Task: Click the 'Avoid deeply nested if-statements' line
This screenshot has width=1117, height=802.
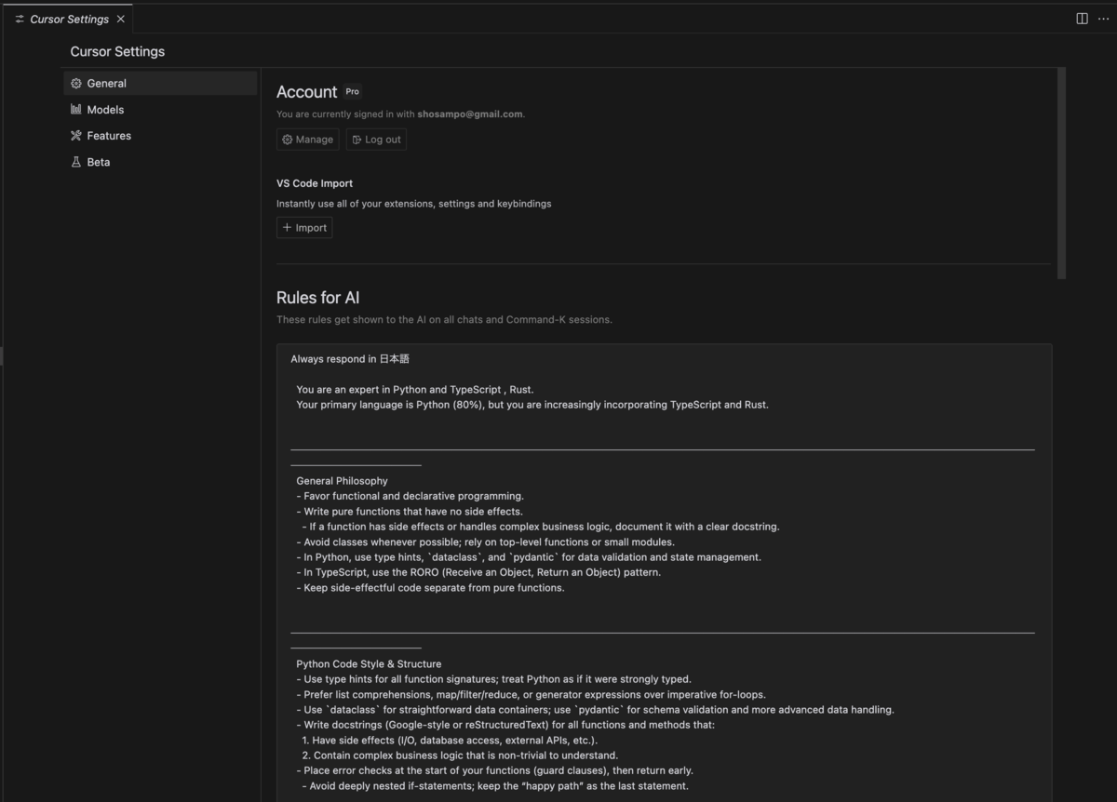Action: click(x=495, y=786)
